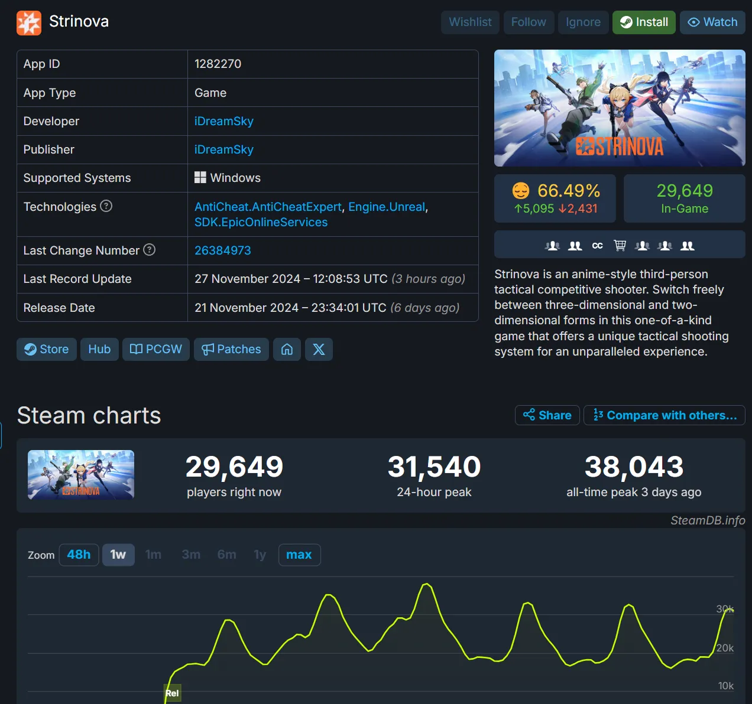752x704 pixels.
Task: Click help icon beside Last Change Number
Action: tap(150, 250)
